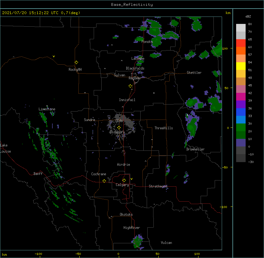The width and height of the screenshot is (264, 258).
Task: Click the yellow V marker east of Calgary
Action: point(131,179)
